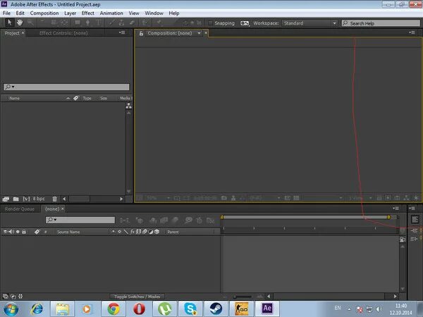The image size is (423, 317).
Task: Click the Interpret Footage icon
Action: pyautogui.click(x=6, y=199)
